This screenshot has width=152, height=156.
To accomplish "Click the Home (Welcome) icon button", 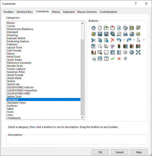I will [x=94, y=28].
